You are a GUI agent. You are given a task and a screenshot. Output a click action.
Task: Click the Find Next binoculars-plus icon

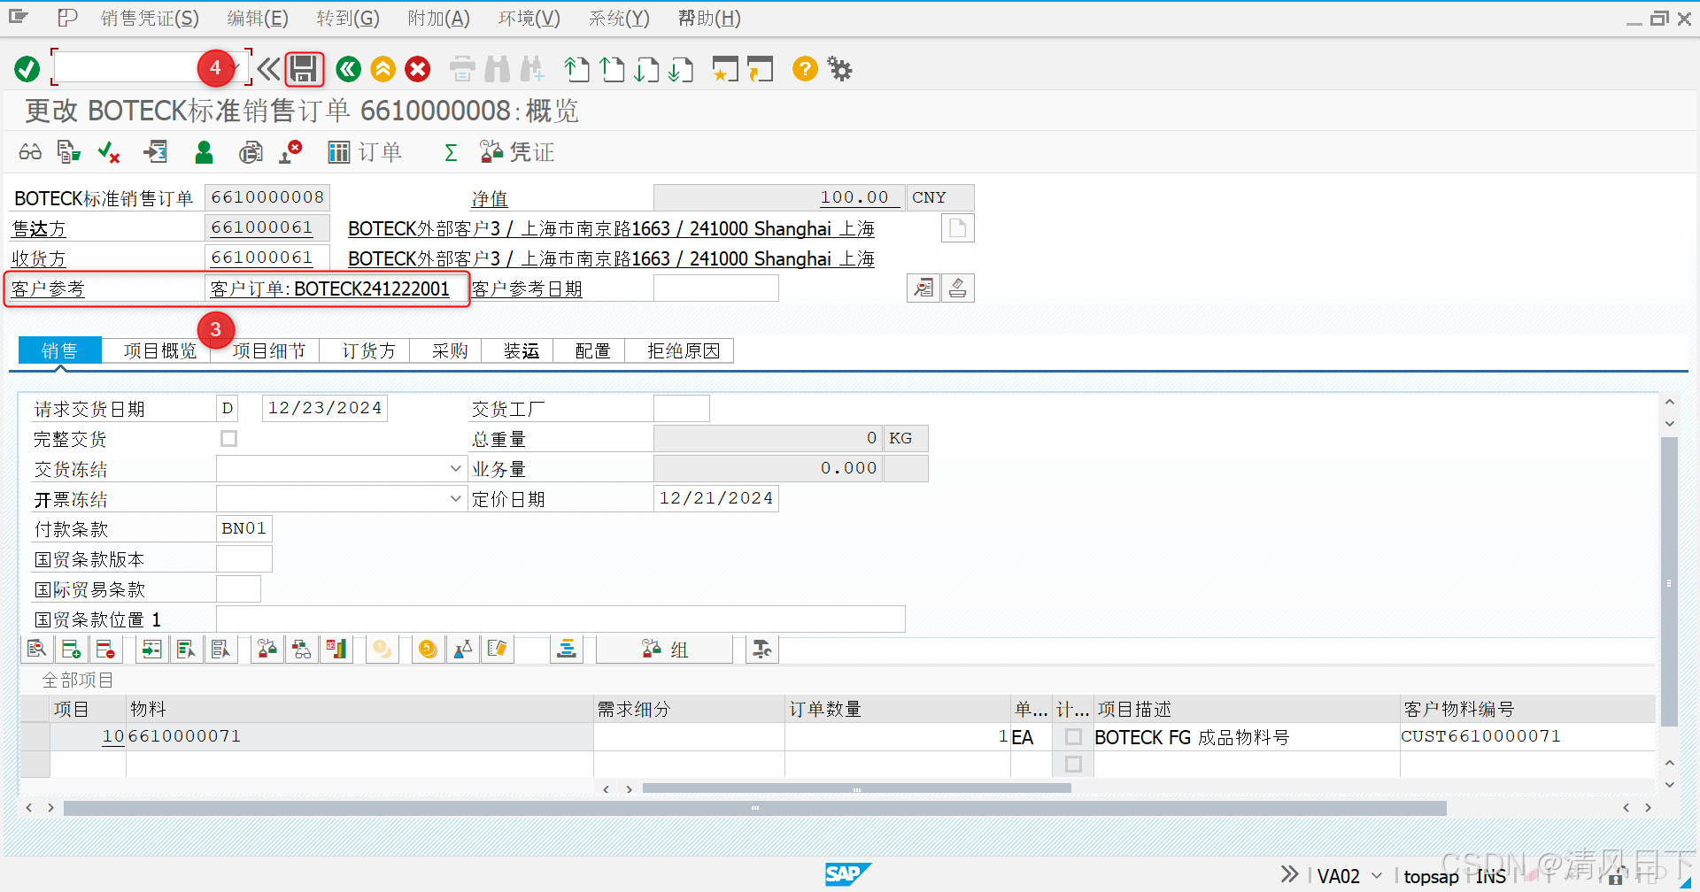click(x=533, y=69)
